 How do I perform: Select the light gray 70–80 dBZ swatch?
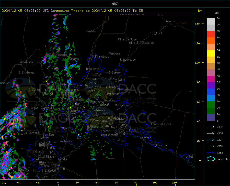point(211,21)
